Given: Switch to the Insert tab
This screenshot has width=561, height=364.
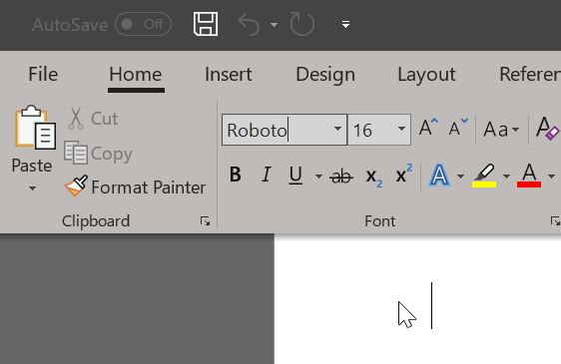Looking at the screenshot, I should tap(229, 75).
